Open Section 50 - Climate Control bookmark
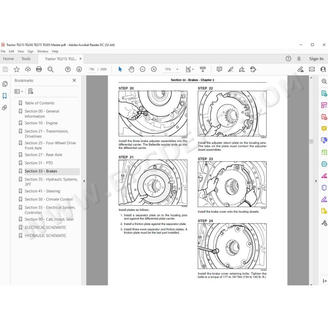The width and height of the screenshot is (328, 328). [49, 199]
